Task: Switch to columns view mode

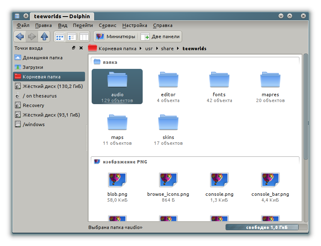Action: coord(84,37)
